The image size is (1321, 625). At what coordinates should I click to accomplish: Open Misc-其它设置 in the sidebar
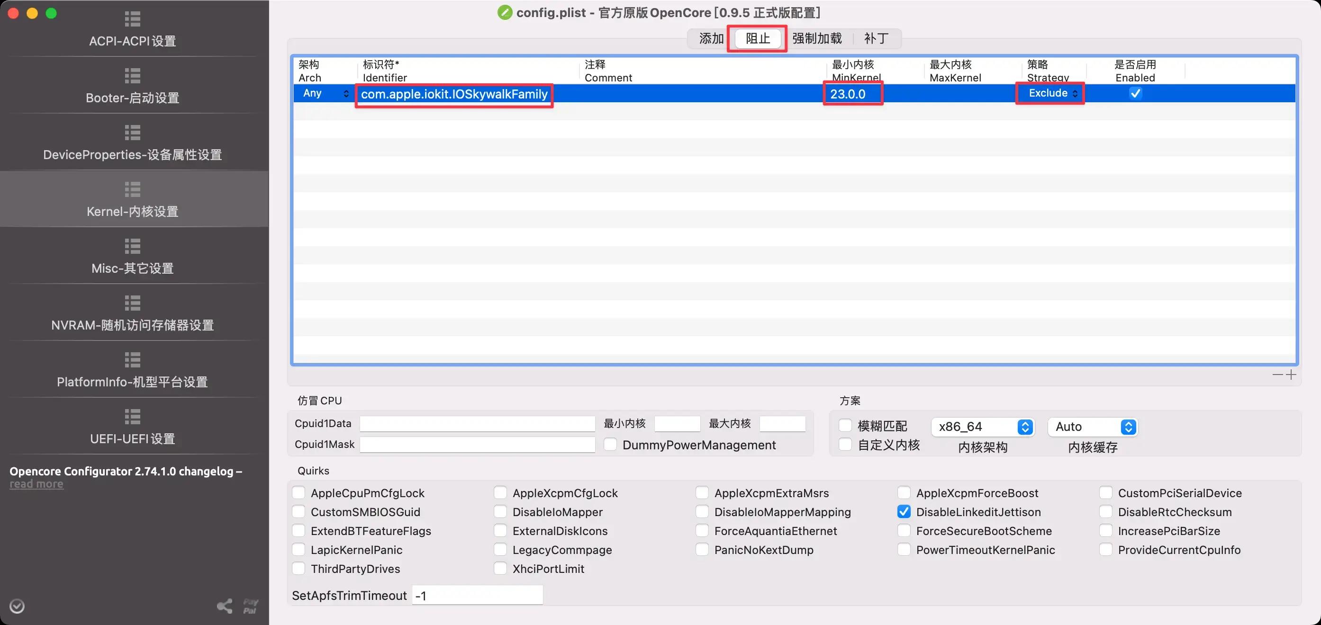click(x=132, y=268)
